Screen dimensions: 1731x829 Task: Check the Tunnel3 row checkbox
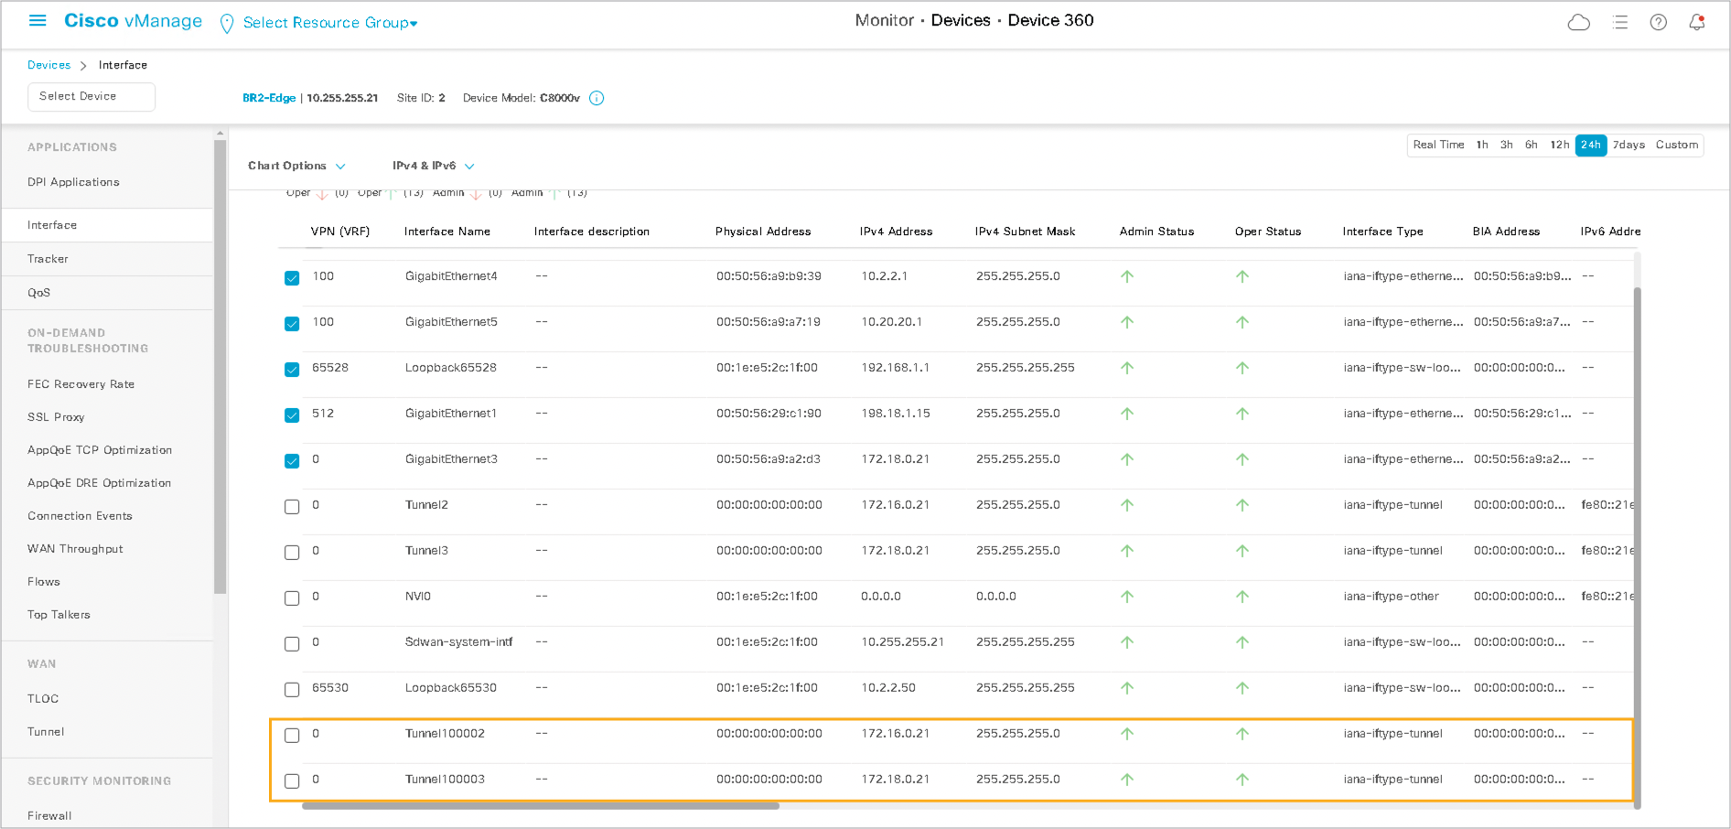(x=292, y=553)
